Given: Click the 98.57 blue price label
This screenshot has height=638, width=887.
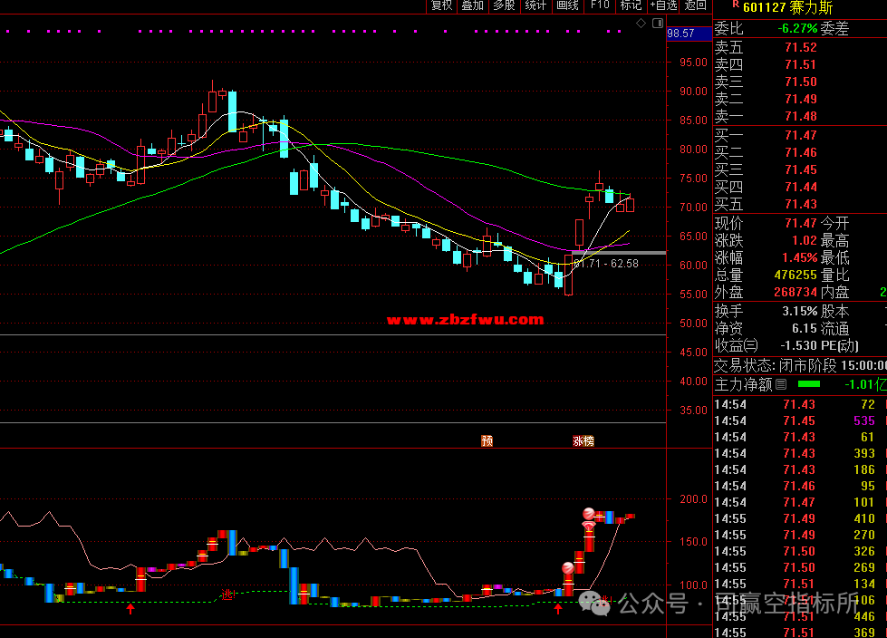Looking at the screenshot, I should (680, 34).
